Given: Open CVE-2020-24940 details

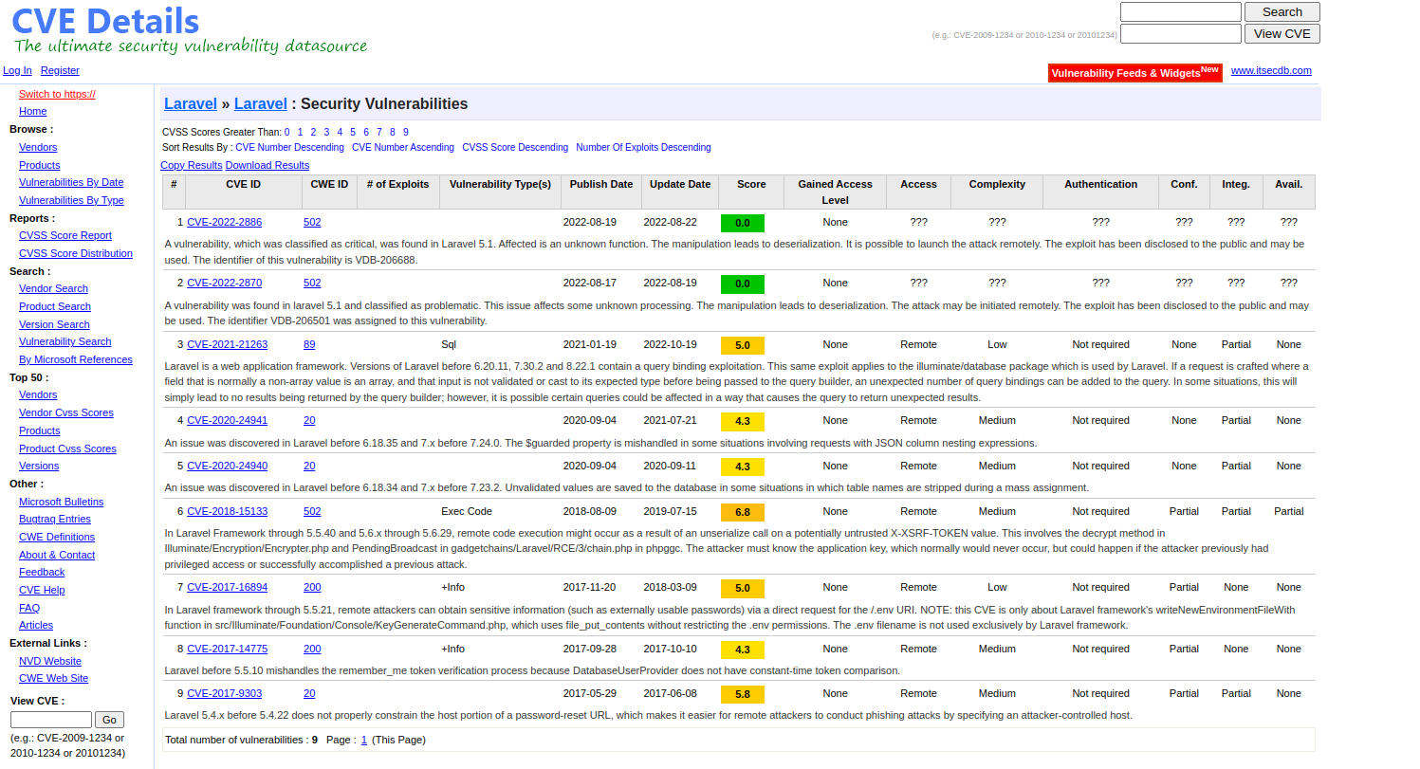Looking at the screenshot, I should (227, 466).
